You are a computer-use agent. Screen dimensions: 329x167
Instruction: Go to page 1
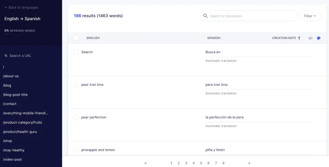(171, 163)
